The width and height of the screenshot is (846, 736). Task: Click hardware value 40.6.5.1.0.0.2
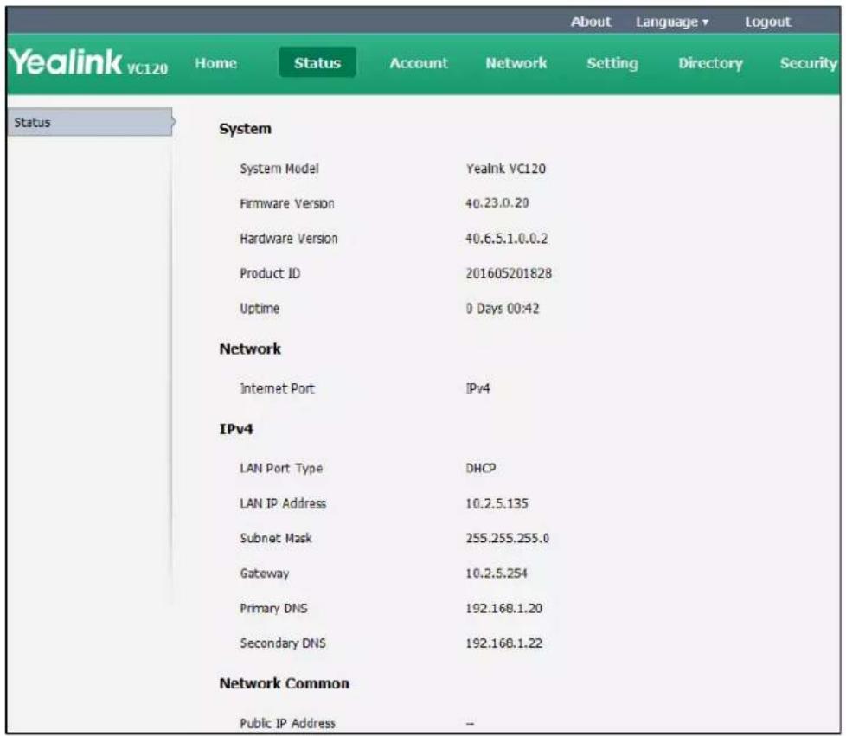[507, 239]
